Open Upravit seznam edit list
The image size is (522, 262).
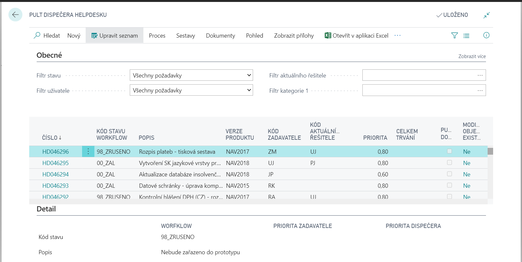[x=115, y=36]
